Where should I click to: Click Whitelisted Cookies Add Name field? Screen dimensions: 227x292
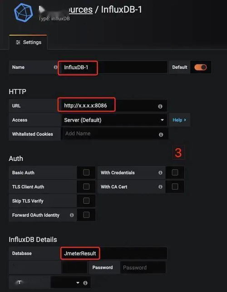[x=115, y=134]
